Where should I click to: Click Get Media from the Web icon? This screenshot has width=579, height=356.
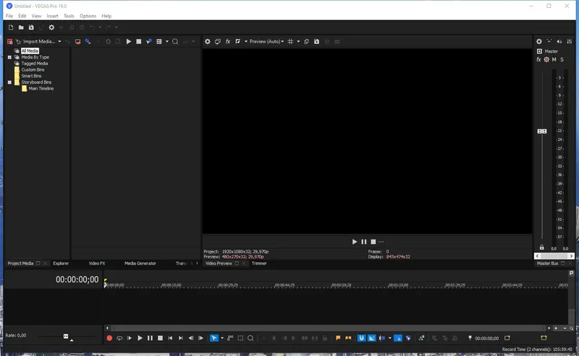pos(88,41)
